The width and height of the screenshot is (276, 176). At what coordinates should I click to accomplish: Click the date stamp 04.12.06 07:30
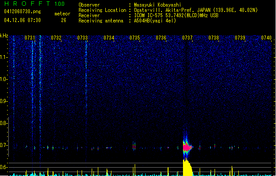pyautogui.click(x=22, y=20)
